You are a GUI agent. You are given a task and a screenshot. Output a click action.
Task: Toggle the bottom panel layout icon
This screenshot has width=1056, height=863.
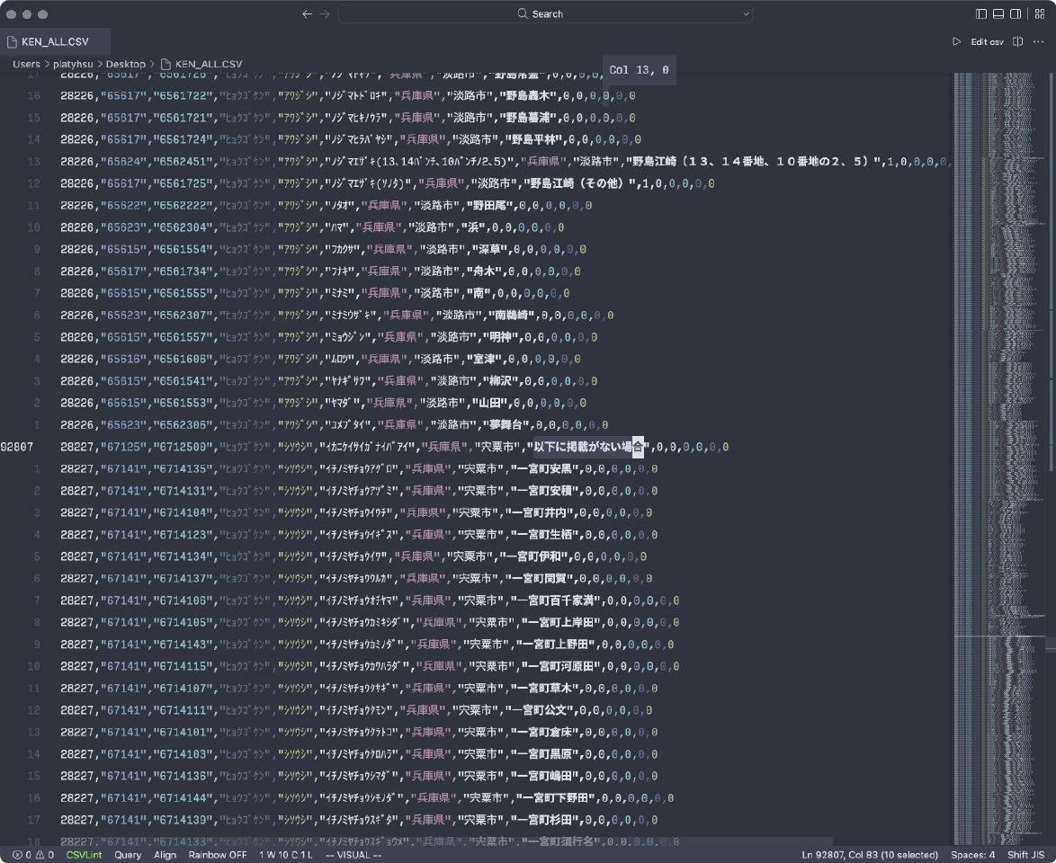[998, 14]
